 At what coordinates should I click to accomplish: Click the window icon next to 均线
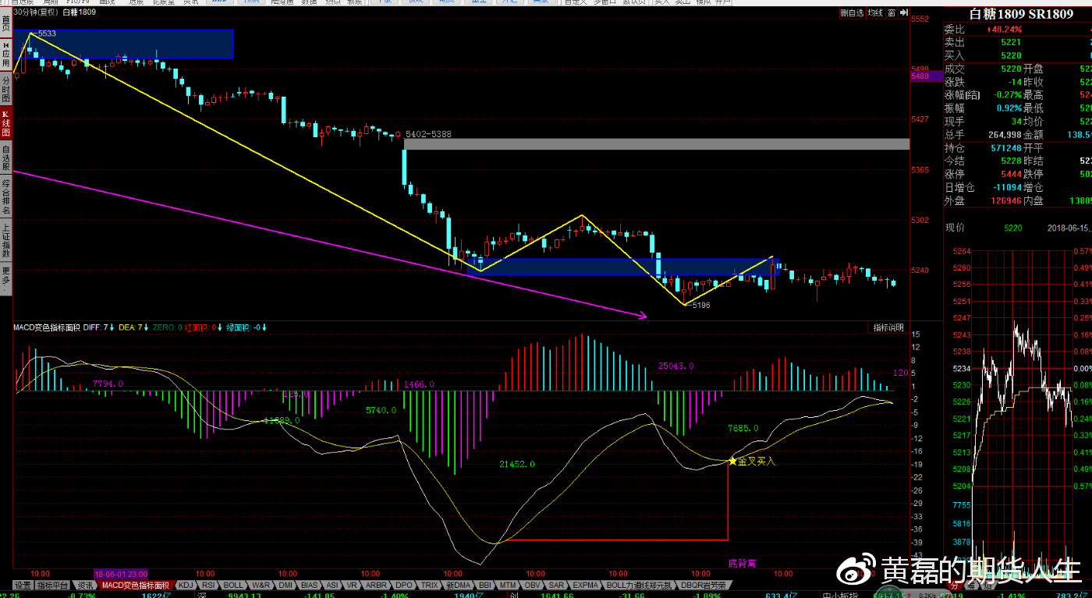[x=891, y=12]
